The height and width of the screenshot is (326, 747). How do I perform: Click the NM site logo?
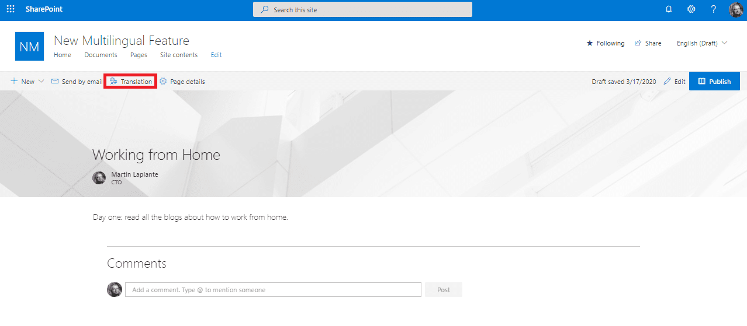tap(29, 47)
